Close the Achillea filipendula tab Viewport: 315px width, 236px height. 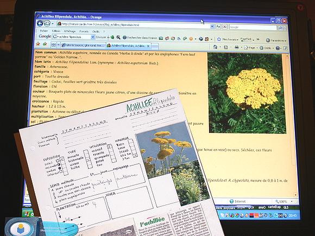148,46
